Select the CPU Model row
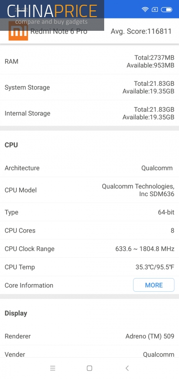Image resolution: width=179 pixels, height=379 pixels. [x=89, y=190]
